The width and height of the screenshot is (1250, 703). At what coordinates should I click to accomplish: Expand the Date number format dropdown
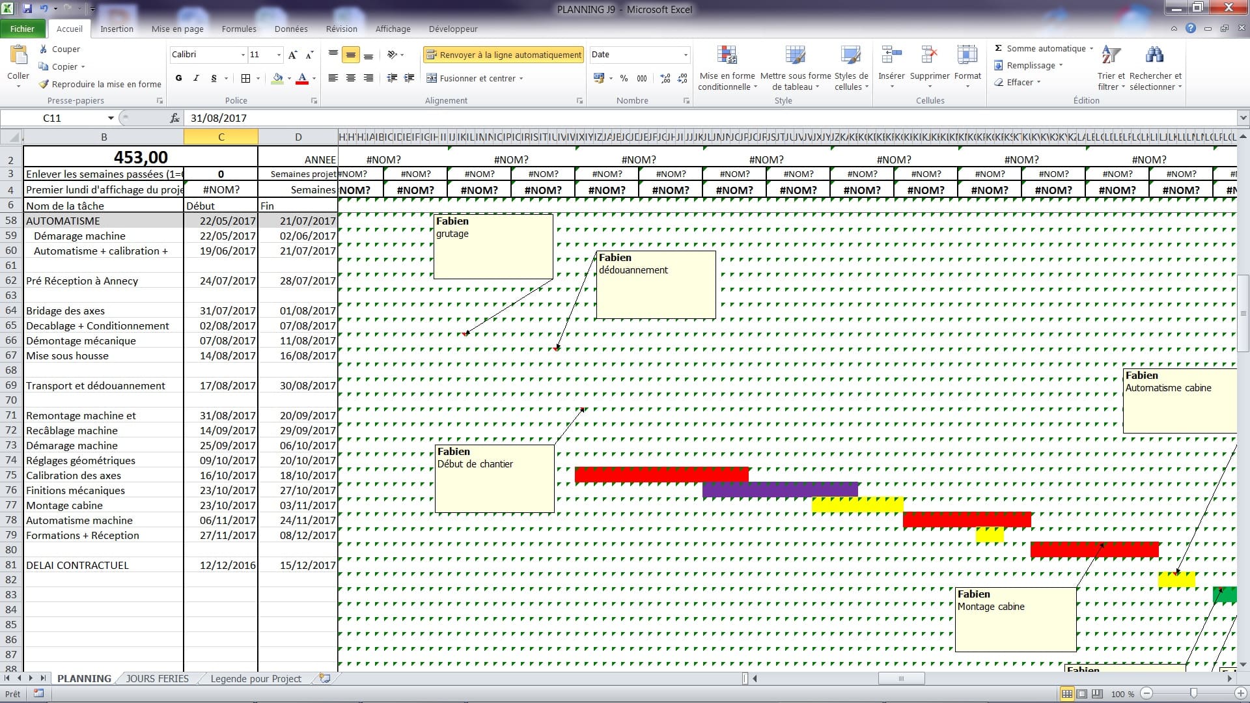click(x=686, y=55)
